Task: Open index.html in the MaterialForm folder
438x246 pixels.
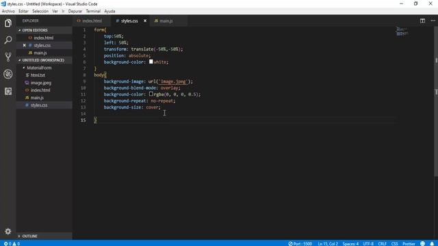Action: click(x=40, y=90)
